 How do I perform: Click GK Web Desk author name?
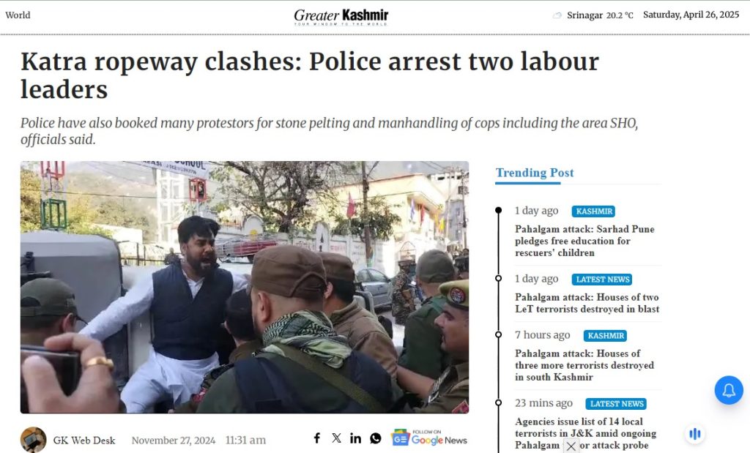tap(84, 440)
